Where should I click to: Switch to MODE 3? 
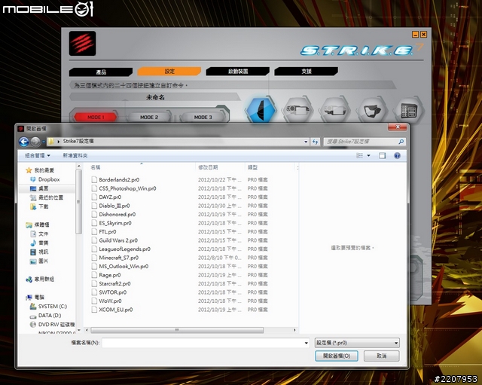[x=203, y=118]
